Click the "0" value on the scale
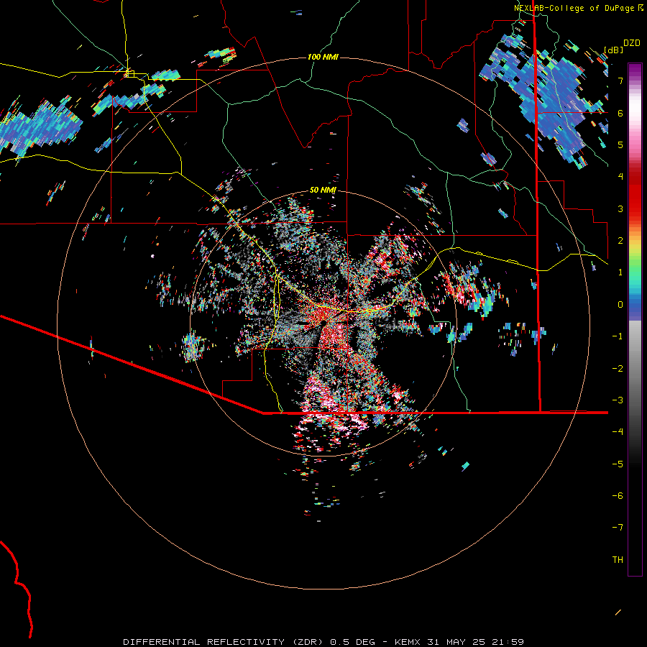This screenshot has height=647, width=647. coord(620,305)
